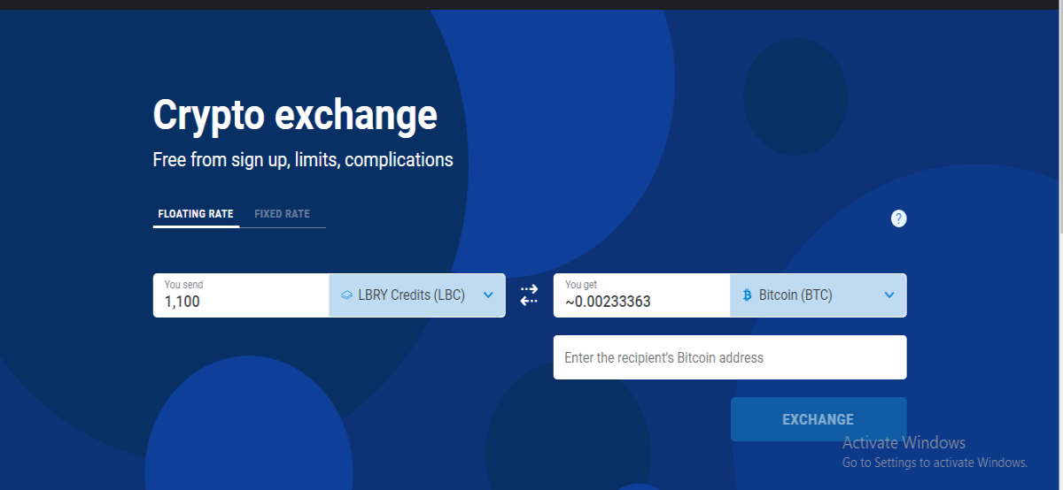Click the Exchange button

click(x=819, y=419)
